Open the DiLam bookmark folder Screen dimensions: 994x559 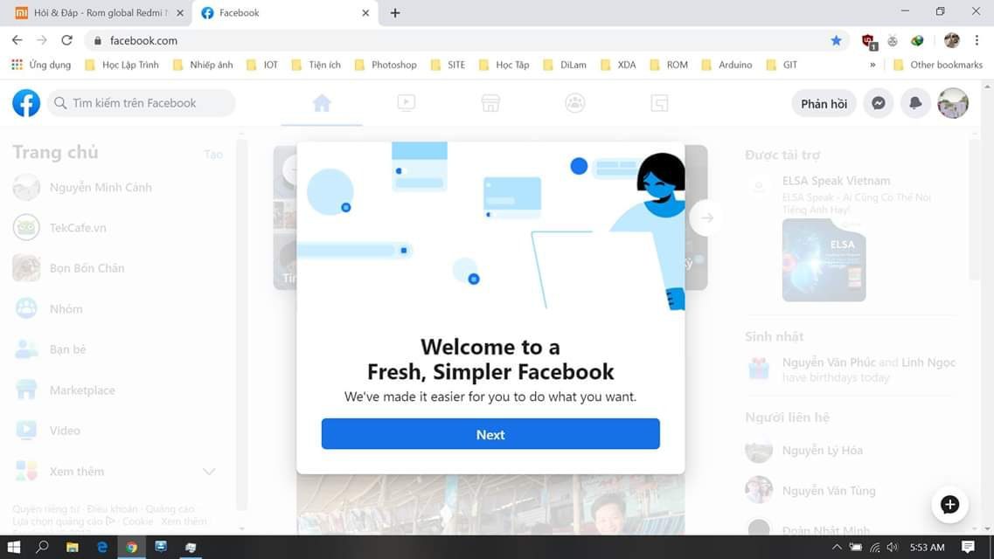click(x=565, y=65)
